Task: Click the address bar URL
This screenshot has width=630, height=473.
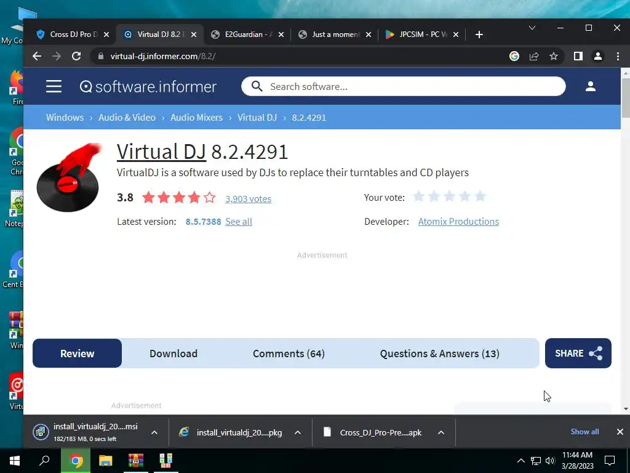Action: [x=162, y=56]
